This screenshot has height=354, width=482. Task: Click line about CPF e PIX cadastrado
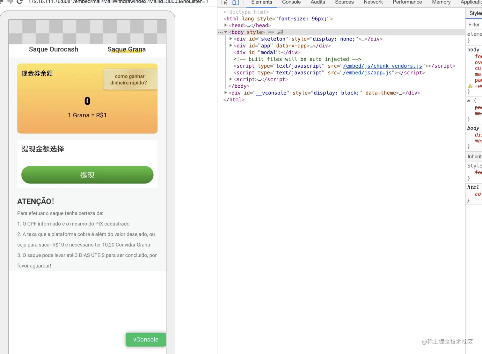click(73, 224)
